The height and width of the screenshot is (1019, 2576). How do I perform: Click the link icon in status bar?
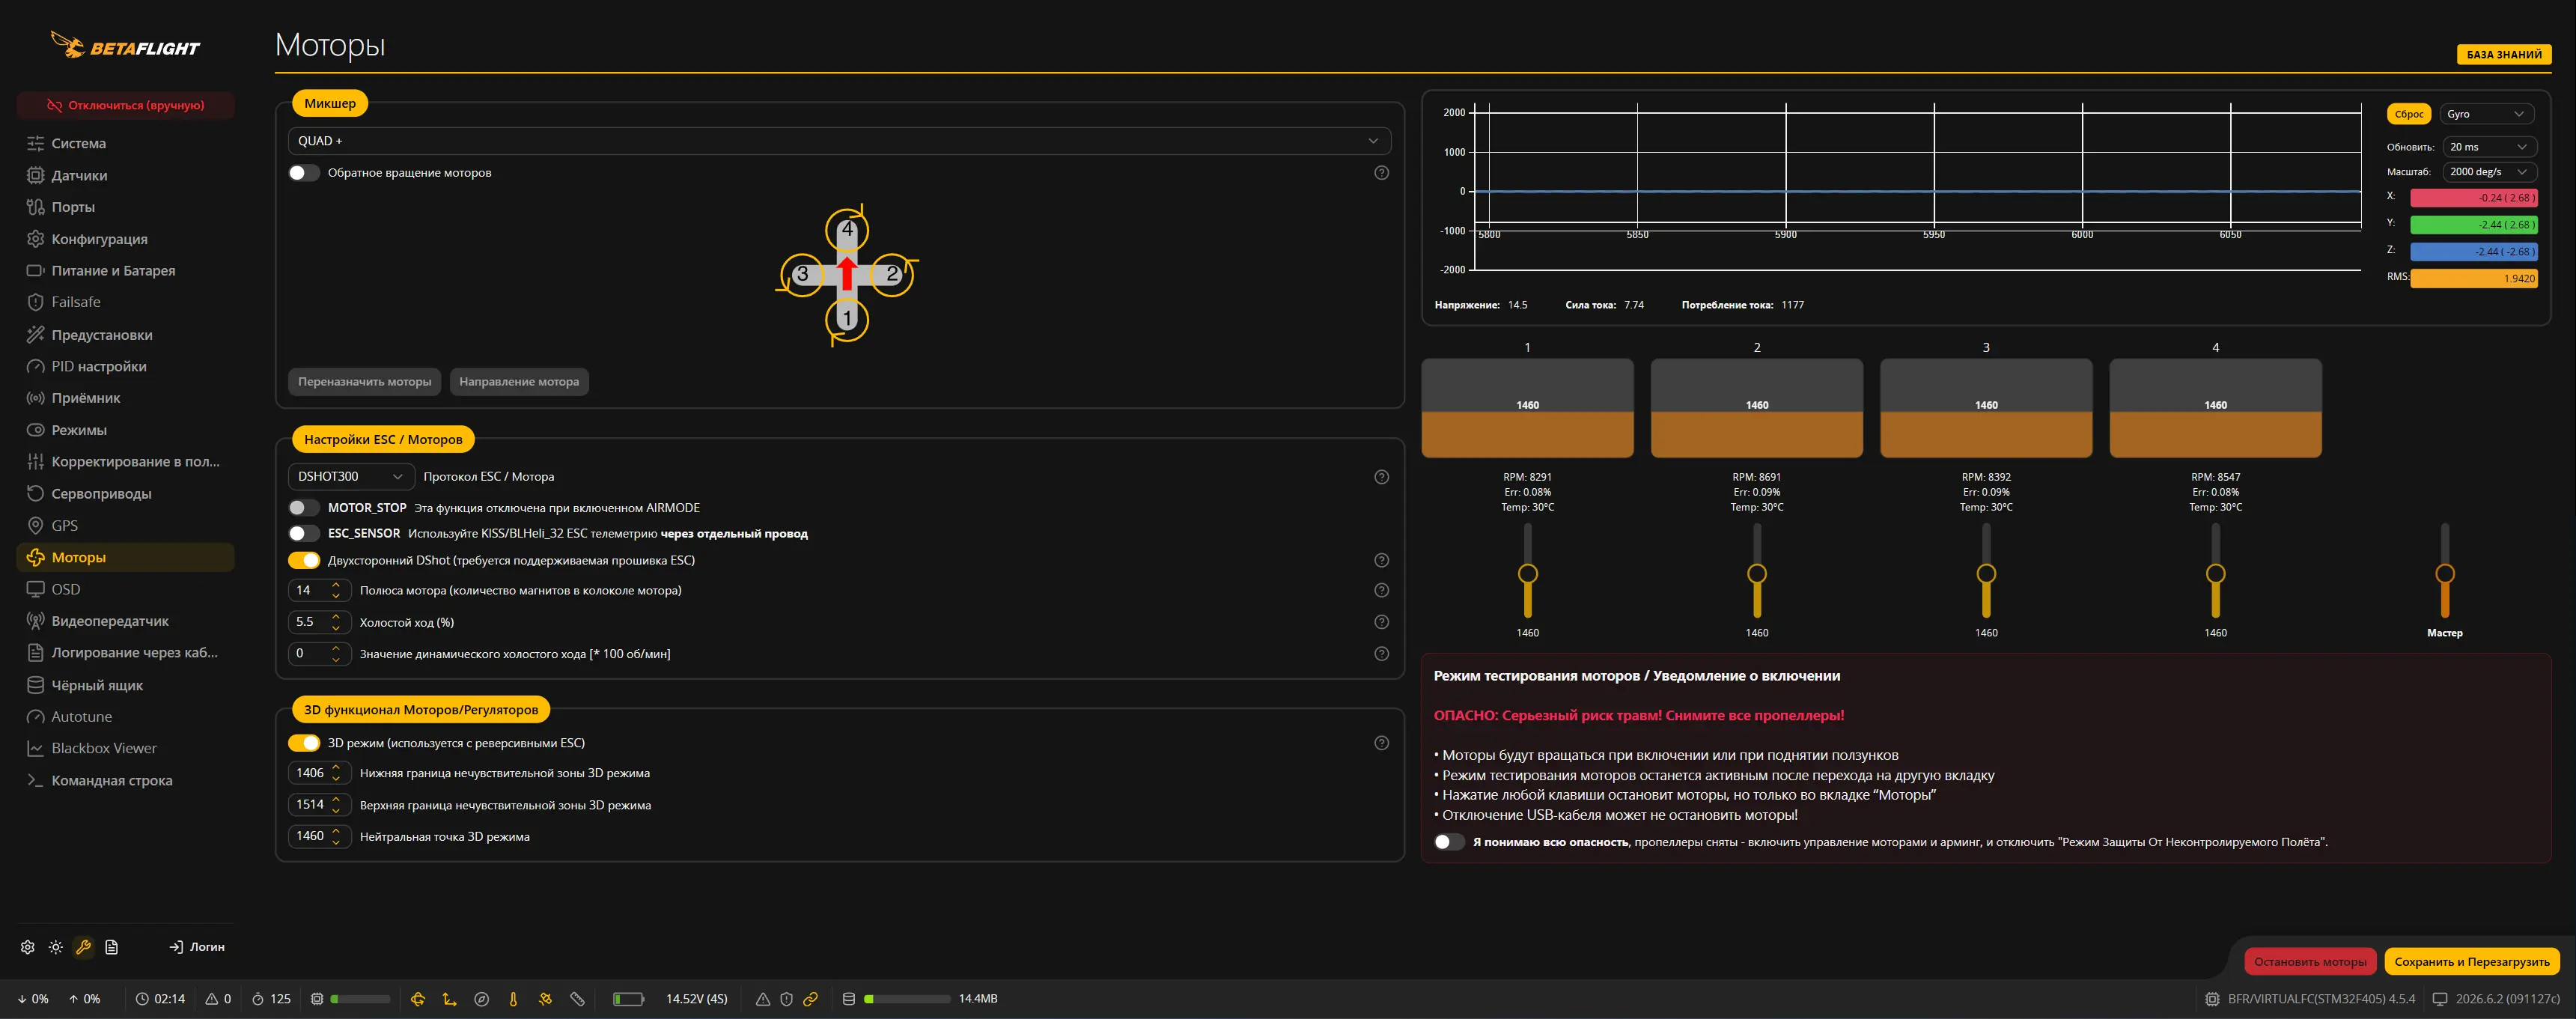pyautogui.click(x=811, y=999)
